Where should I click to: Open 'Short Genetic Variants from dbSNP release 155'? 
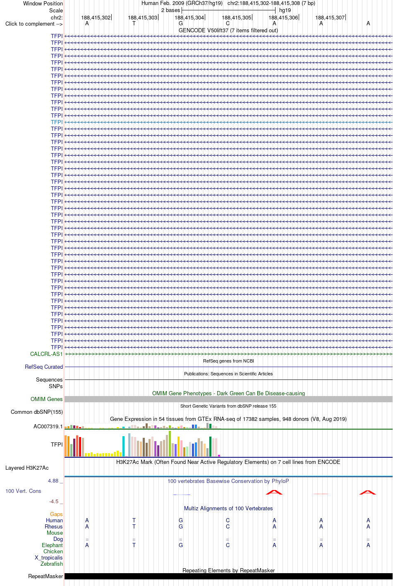228,406
